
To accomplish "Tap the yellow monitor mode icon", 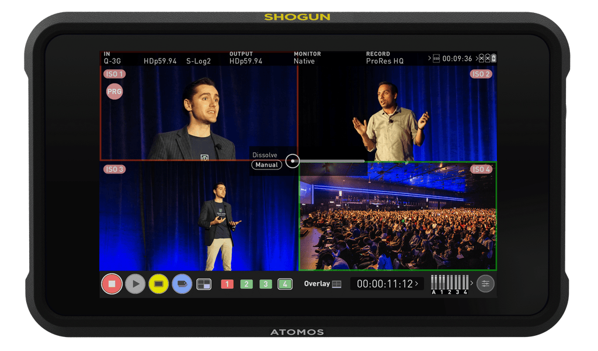I will (x=158, y=284).
